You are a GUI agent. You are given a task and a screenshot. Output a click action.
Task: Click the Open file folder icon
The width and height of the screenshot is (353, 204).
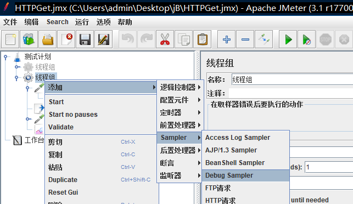(x=48, y=39)
